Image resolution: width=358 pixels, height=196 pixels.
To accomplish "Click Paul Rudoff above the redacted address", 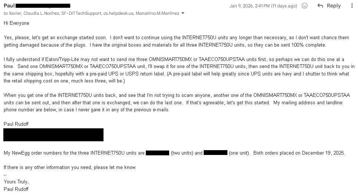I will click(x=16, y=124).
